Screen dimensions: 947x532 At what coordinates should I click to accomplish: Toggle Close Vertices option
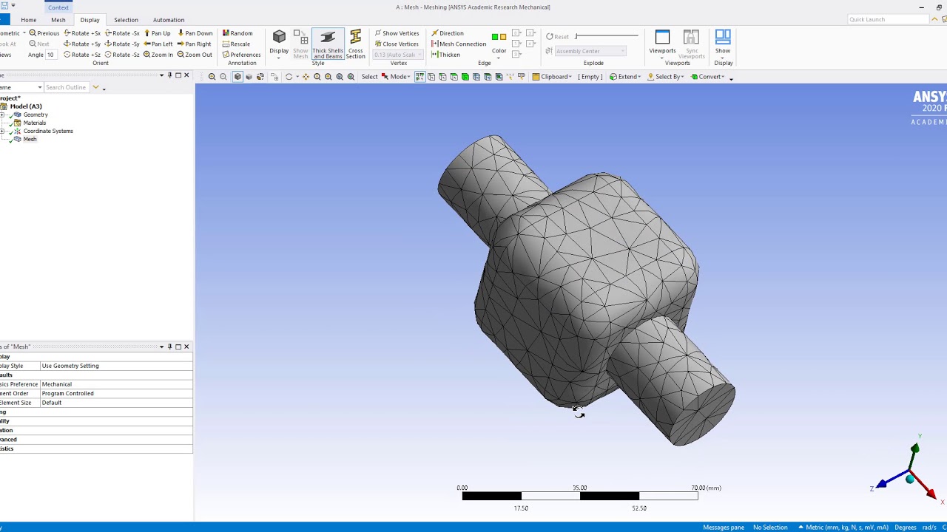[x=397, y=44]
